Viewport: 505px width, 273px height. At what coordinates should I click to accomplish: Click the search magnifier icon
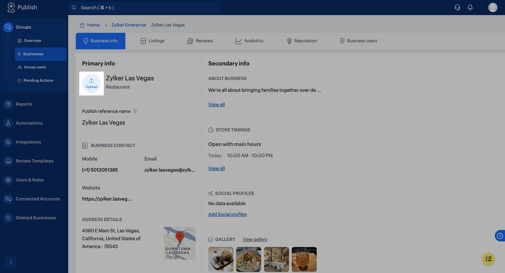[74, 7]
